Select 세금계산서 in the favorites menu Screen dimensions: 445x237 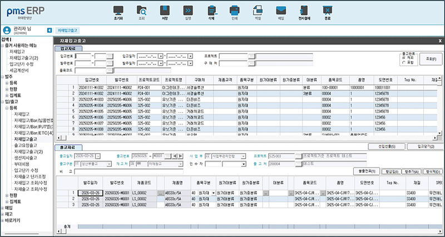(19, 70)
